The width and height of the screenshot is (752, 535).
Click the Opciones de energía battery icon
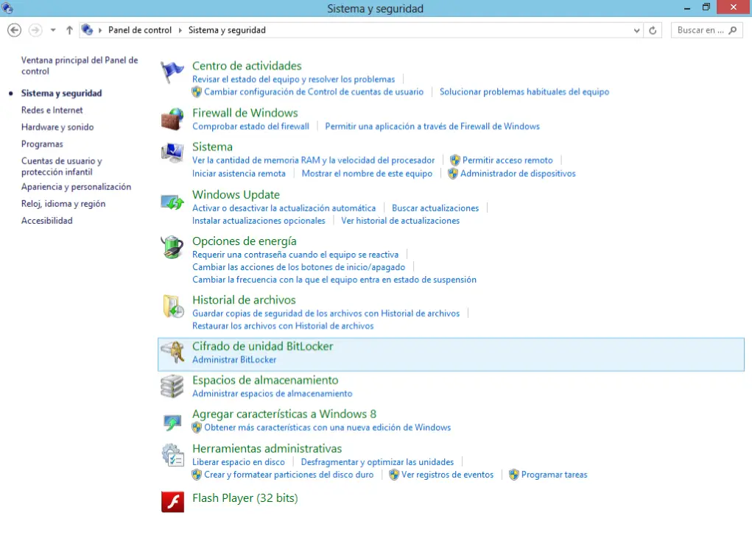coord(172,247)
